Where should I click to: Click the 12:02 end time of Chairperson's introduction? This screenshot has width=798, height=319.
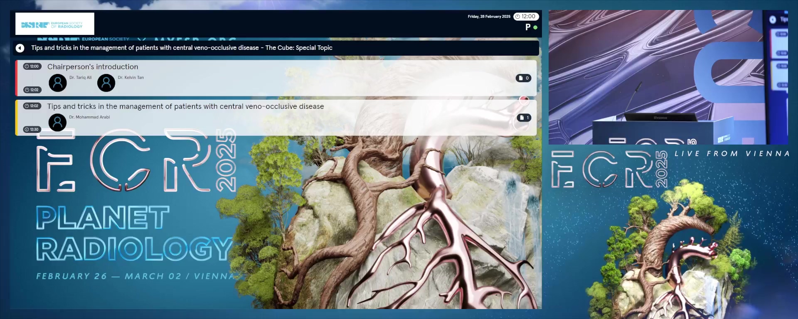32,90
